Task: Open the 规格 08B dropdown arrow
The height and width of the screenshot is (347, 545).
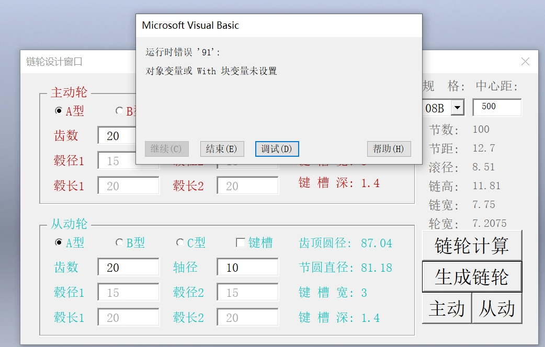Action: pos(458,108)
